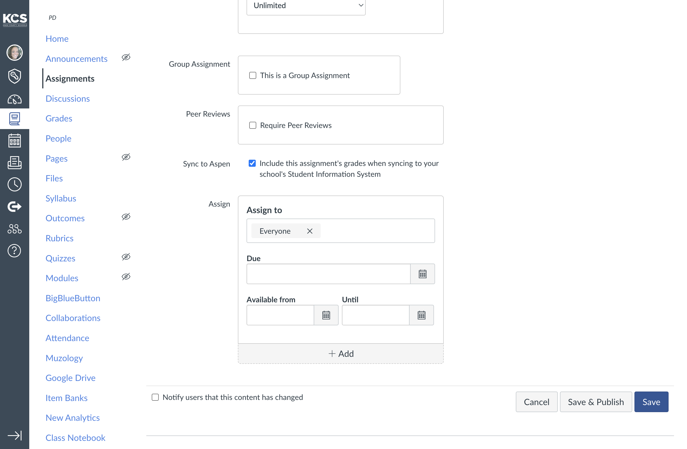The height and width of the screenshot is (449, 687).
Task: Open the Admin shield icon
Action: click(x=14, y=76)
